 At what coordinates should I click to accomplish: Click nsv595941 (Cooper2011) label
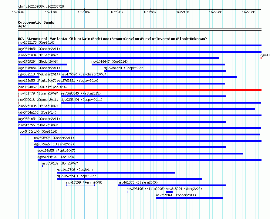coord(176,195)
